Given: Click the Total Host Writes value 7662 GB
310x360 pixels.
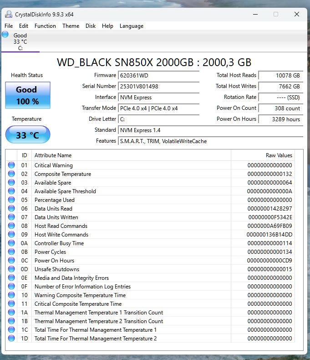Looking at the screenshot, I should (281, 86).
